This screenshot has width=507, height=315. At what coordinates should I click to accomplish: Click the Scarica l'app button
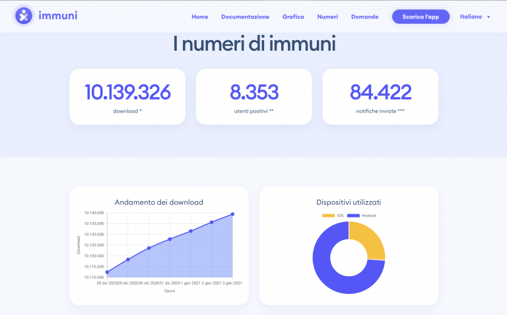point(421,16)
